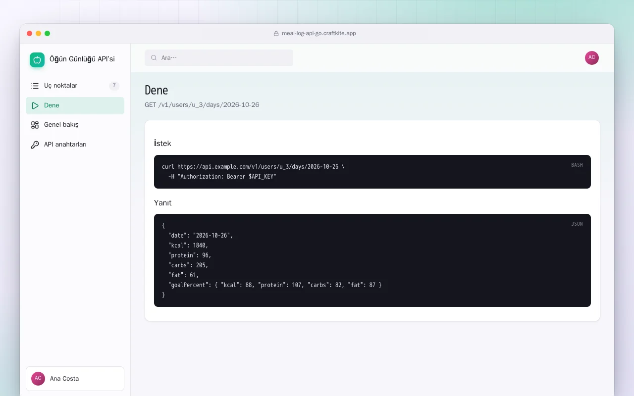This screenshot has height=396, width=634.
Task: Click the green window zoom button
Action: pos(47,34)
